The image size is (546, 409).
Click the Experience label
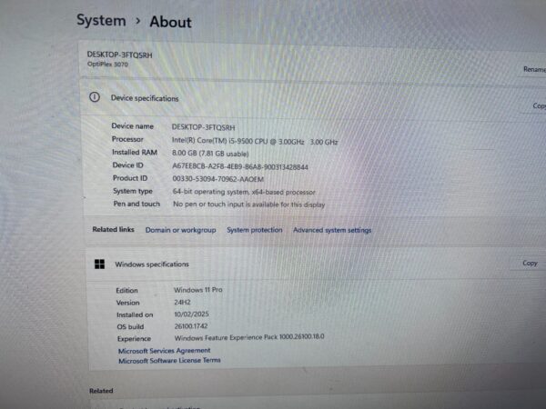click(x=134, y=339)
